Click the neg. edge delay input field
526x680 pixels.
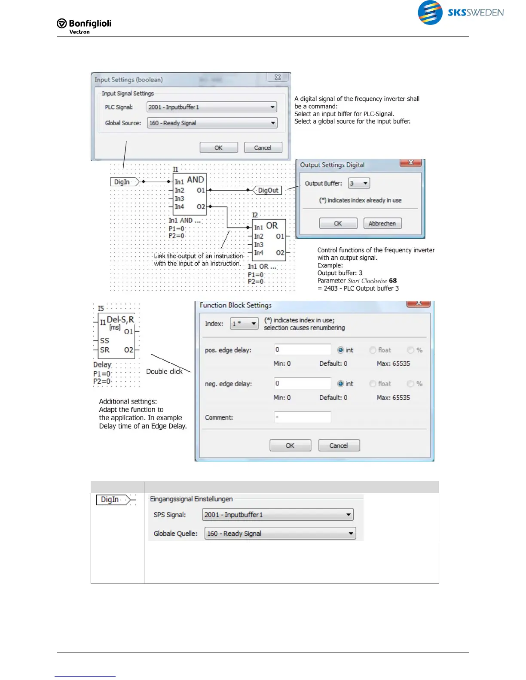point(303,383)
